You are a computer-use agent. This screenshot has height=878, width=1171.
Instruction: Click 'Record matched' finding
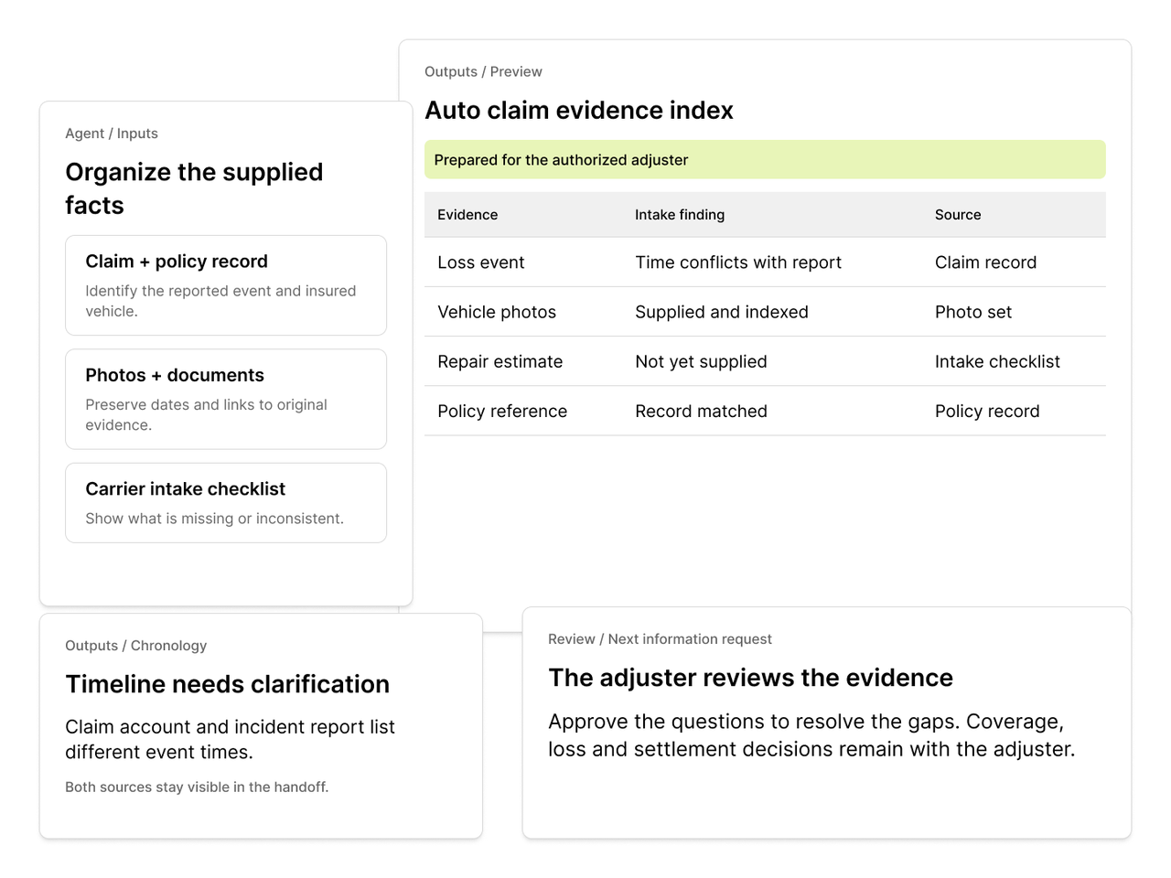701,412
